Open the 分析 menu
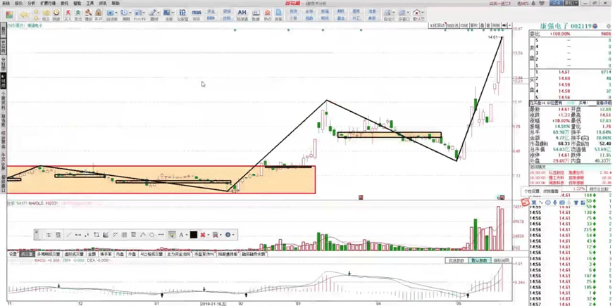Image resolution: width=615 pixels, height=306 pixels. 31,4
